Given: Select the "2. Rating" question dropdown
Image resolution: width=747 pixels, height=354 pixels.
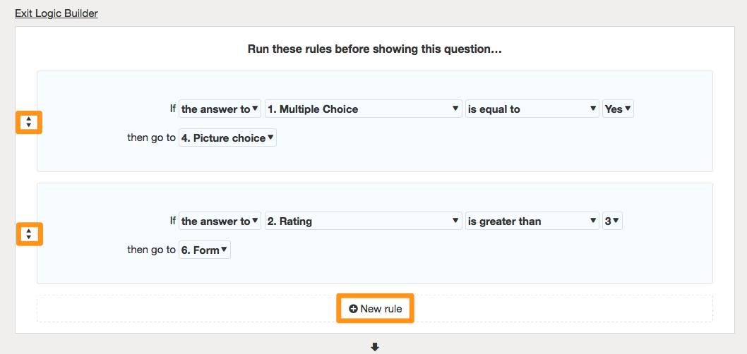Looking at the screenshot, I should click(x=363, y=221).
